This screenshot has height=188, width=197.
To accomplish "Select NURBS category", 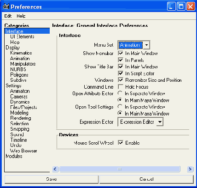I will [18, 69].
